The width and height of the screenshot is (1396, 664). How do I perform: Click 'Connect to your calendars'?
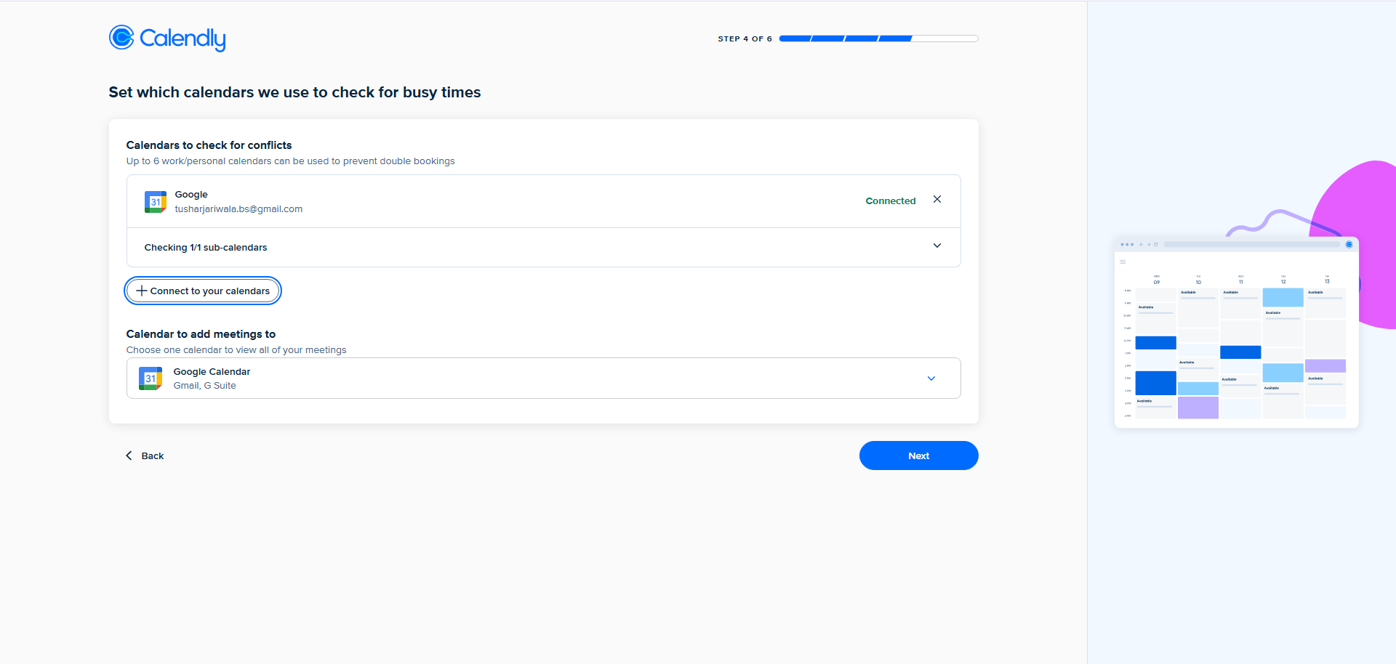point(202,291)
